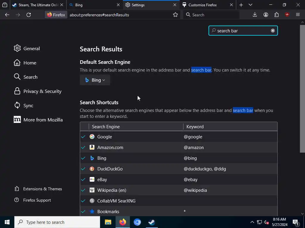Viewport: 305px width, 228px height.
Task: Open File Explorer from the taskbar
Action: [x=108, y=222]
